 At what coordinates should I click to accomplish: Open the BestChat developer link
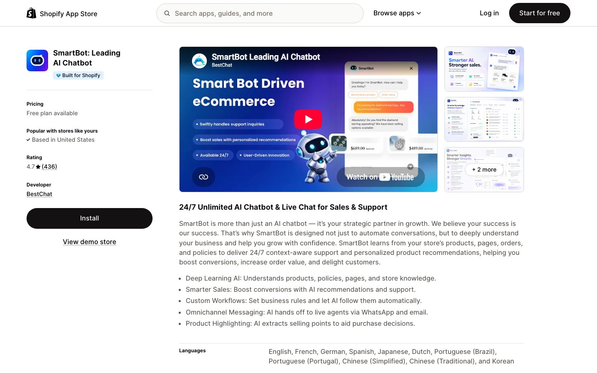[39, 194]
